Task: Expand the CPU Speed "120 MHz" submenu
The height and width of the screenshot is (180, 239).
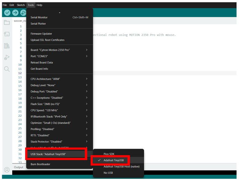Action: click(x=59, y=110)
